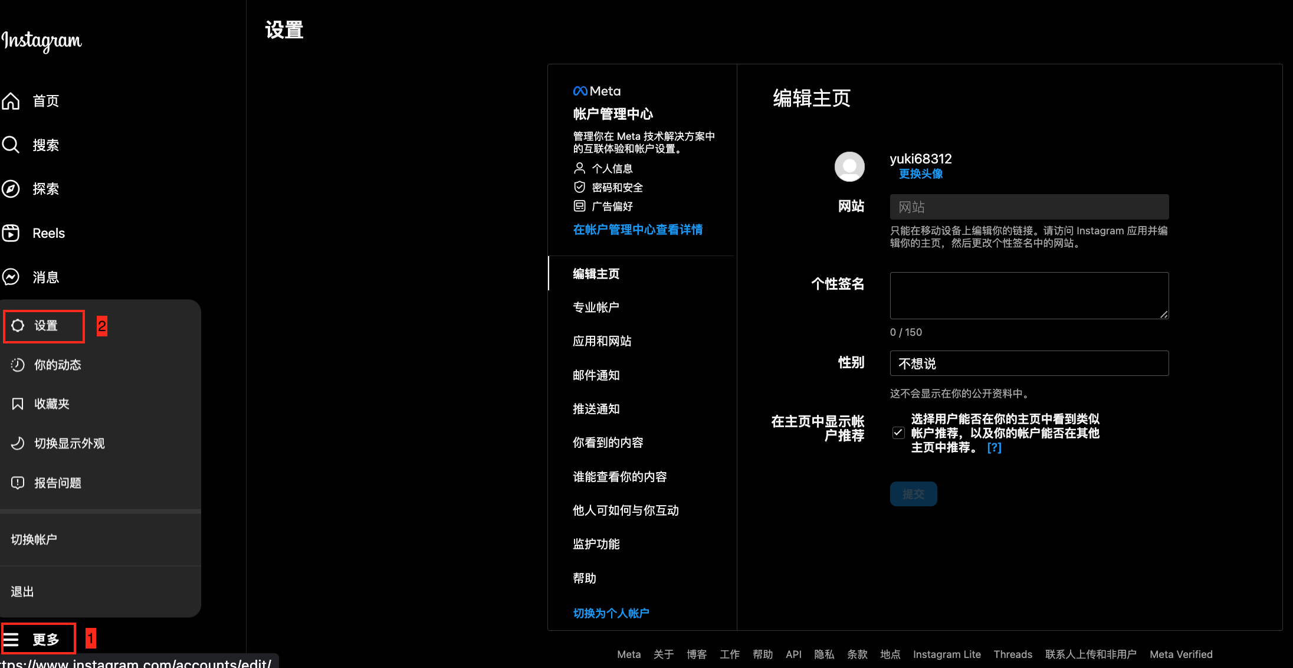Click the 广告偏好 icon
Screen dimensions: 1293x668
click(579, 206)
